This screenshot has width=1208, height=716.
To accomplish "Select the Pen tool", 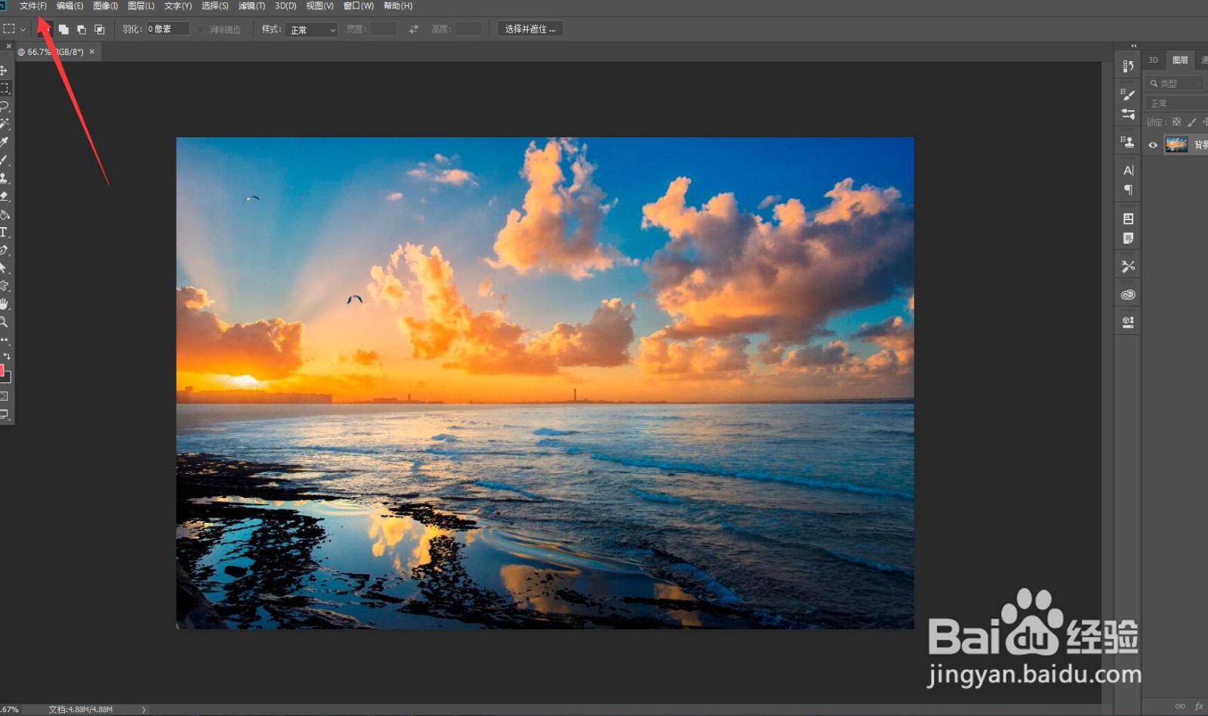I will [x=5, y=250].
